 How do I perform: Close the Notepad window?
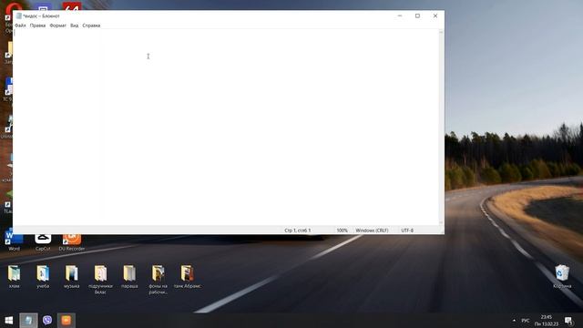click(x=435, y=15)
